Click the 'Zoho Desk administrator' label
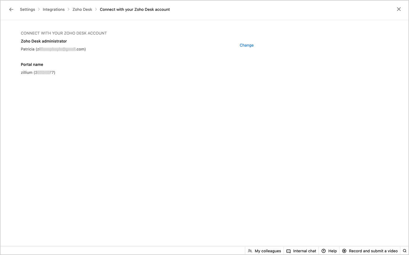This screenshot has height=255, width=409. click(44, 41)
